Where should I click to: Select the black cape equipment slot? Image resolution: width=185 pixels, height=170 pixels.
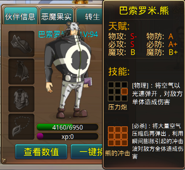click(x=21, y=71)
